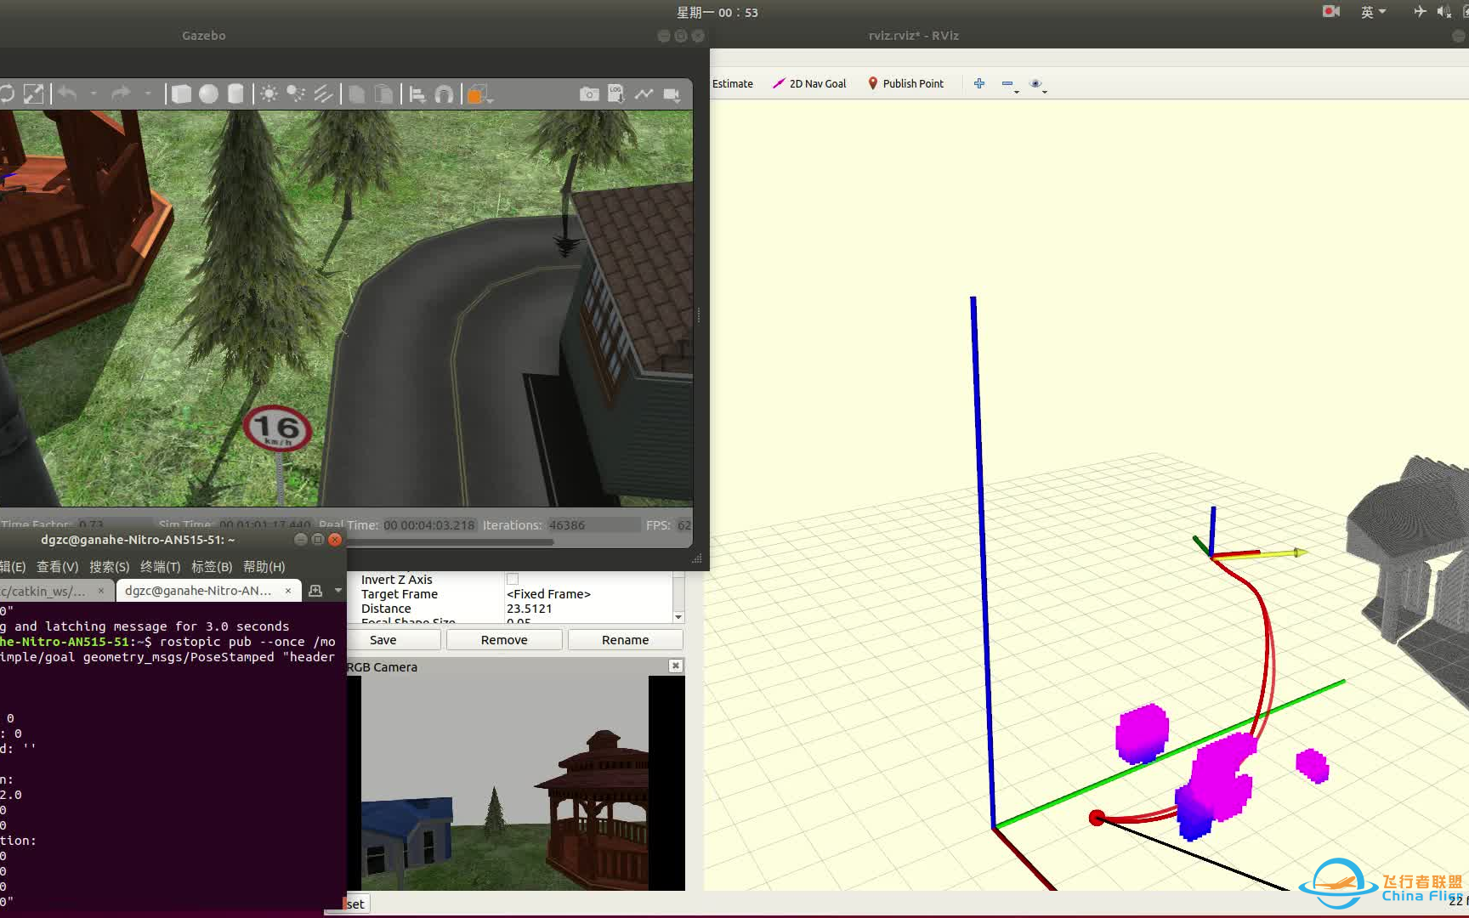Open the input language 英 dropdown
1469x918 pixels.
1373,12
